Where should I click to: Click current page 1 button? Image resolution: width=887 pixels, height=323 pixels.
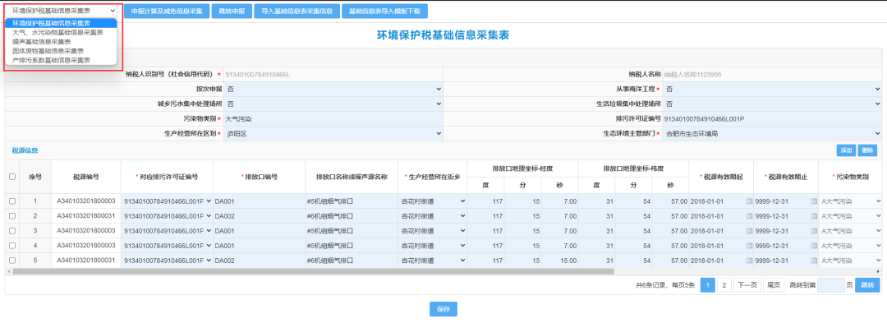click(x=708, y=285)
